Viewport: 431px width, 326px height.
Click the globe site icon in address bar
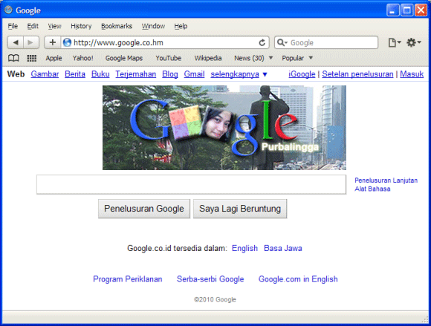pyautogui.click(x=67, y=42)
